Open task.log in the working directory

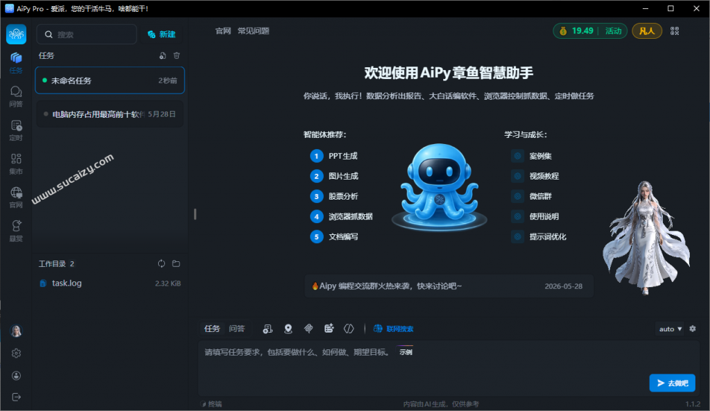pos(110,283)
